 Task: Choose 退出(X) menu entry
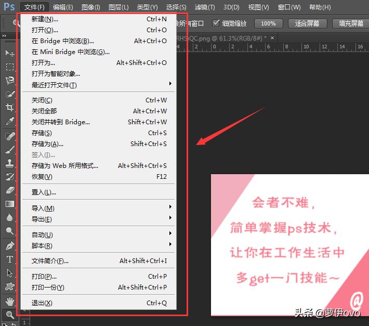tap(99, 303)
